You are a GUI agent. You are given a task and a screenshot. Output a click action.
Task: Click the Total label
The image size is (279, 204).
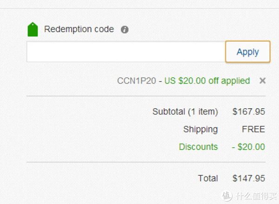coord(208,178)
